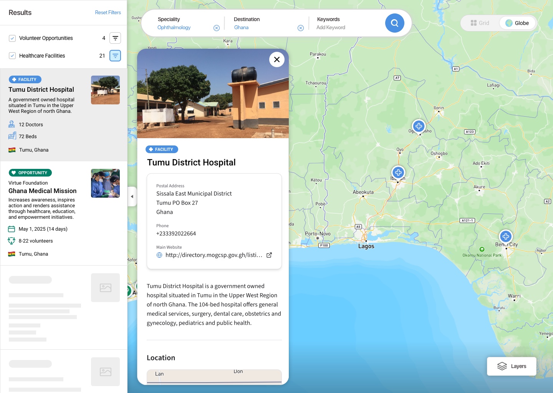Open filter options for Volunteer Opportunities
Image resolution: width=553 pixels, height=393 pixels.
click(x=115, y=38)
